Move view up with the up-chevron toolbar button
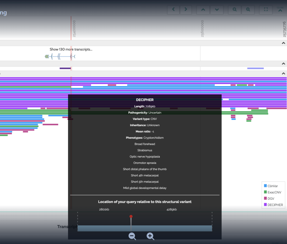Viewport: 287px width, 244px height. (203, 9)
